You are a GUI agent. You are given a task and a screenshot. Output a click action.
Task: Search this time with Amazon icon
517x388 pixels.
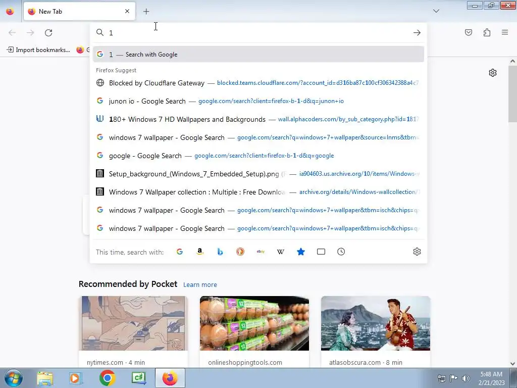pyautogui.click(x=200, y=252)
